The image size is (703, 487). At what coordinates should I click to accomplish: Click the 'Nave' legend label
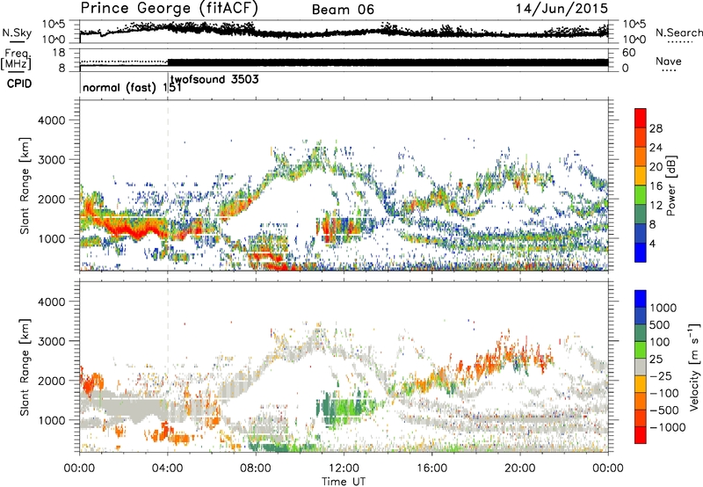point(669,61)
